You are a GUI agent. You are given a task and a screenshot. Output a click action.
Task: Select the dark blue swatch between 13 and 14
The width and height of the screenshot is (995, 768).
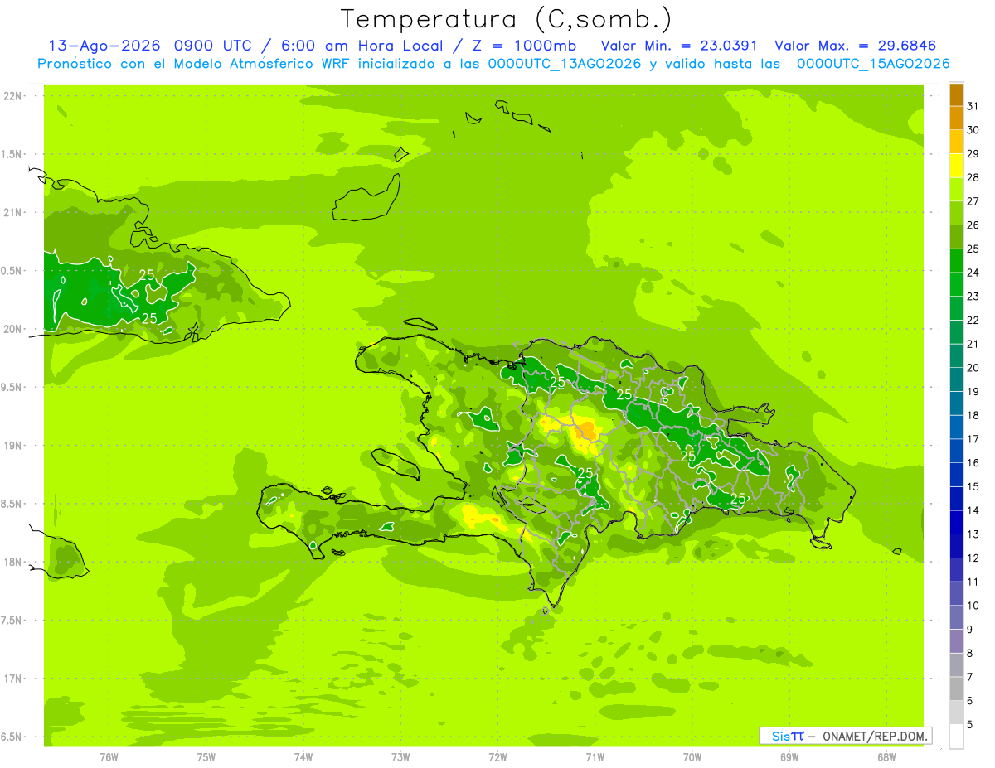[x=956, y=523]
